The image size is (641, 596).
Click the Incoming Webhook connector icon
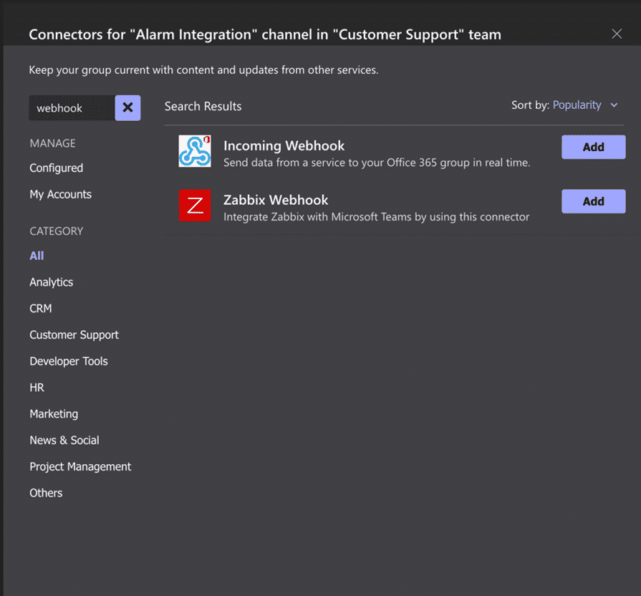(x=195, y=151)
